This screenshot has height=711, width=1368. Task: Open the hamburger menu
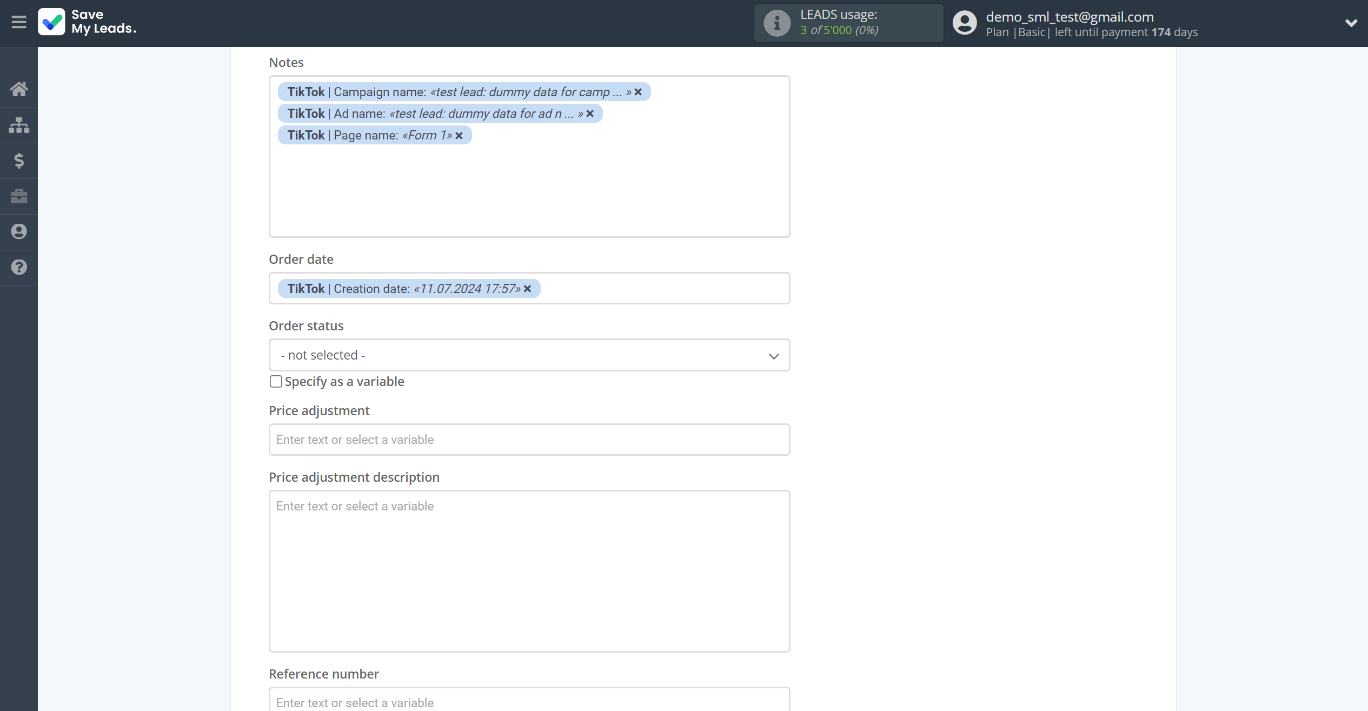coord(19,22)
